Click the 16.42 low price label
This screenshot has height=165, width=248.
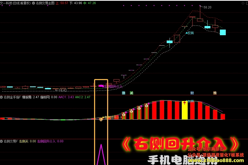click(x=63, y=90)
